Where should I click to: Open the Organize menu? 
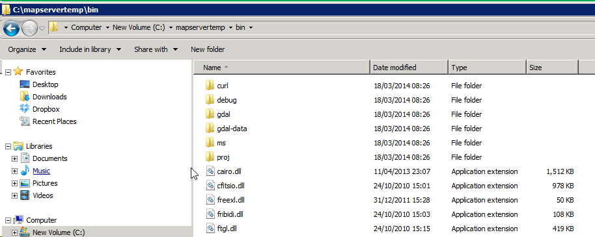pos(27,49)
